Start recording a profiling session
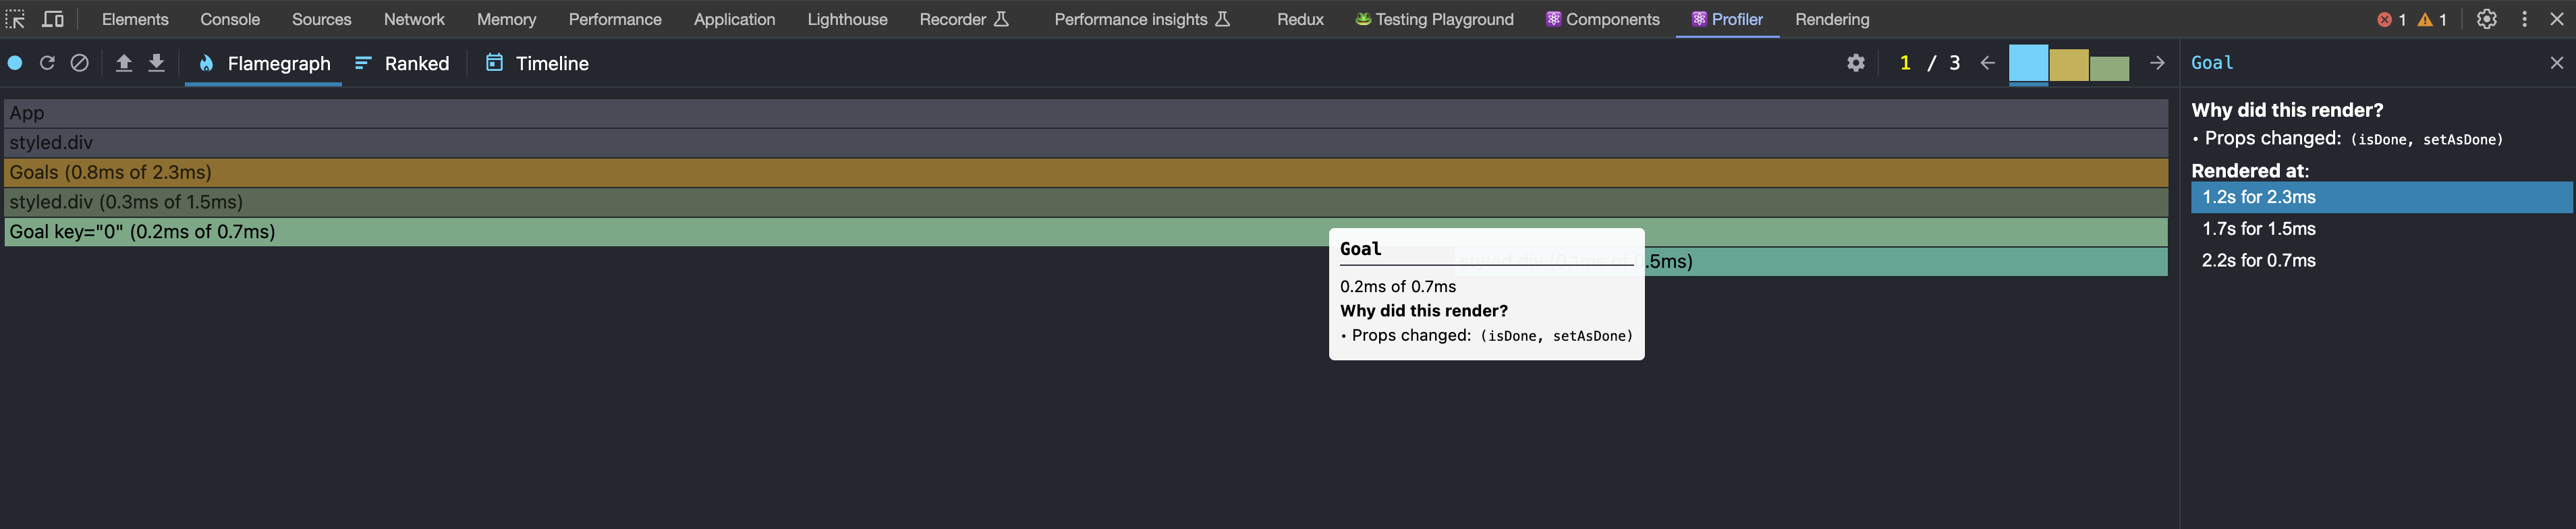 [x=14, y=62]
